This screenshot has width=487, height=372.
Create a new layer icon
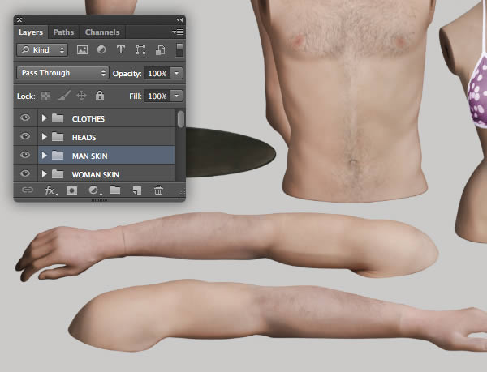pos(137,190)
